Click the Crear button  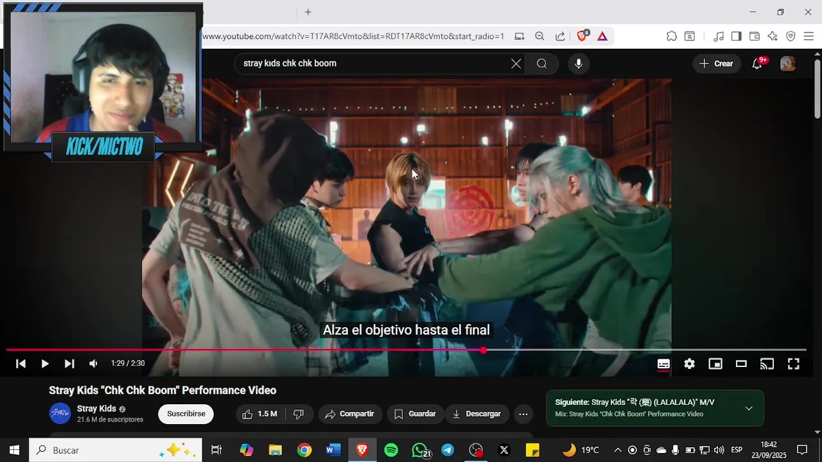tap(717, 64)
